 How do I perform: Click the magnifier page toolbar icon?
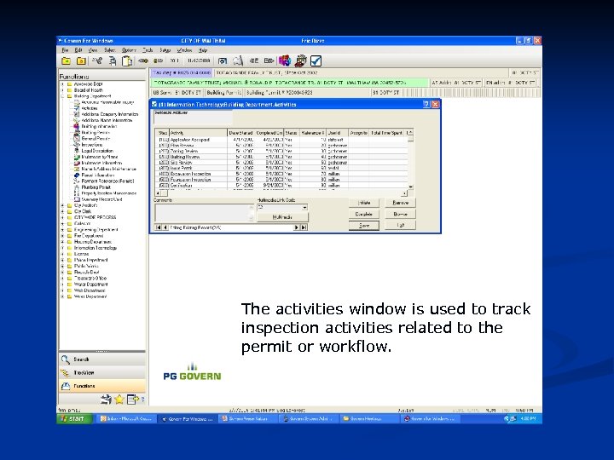(x=238, y=61)
